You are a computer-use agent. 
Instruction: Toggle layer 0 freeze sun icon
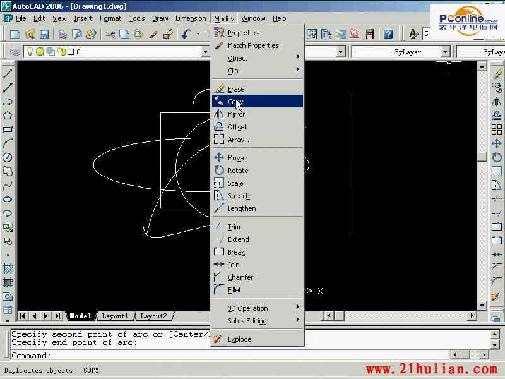coord(40,52)
